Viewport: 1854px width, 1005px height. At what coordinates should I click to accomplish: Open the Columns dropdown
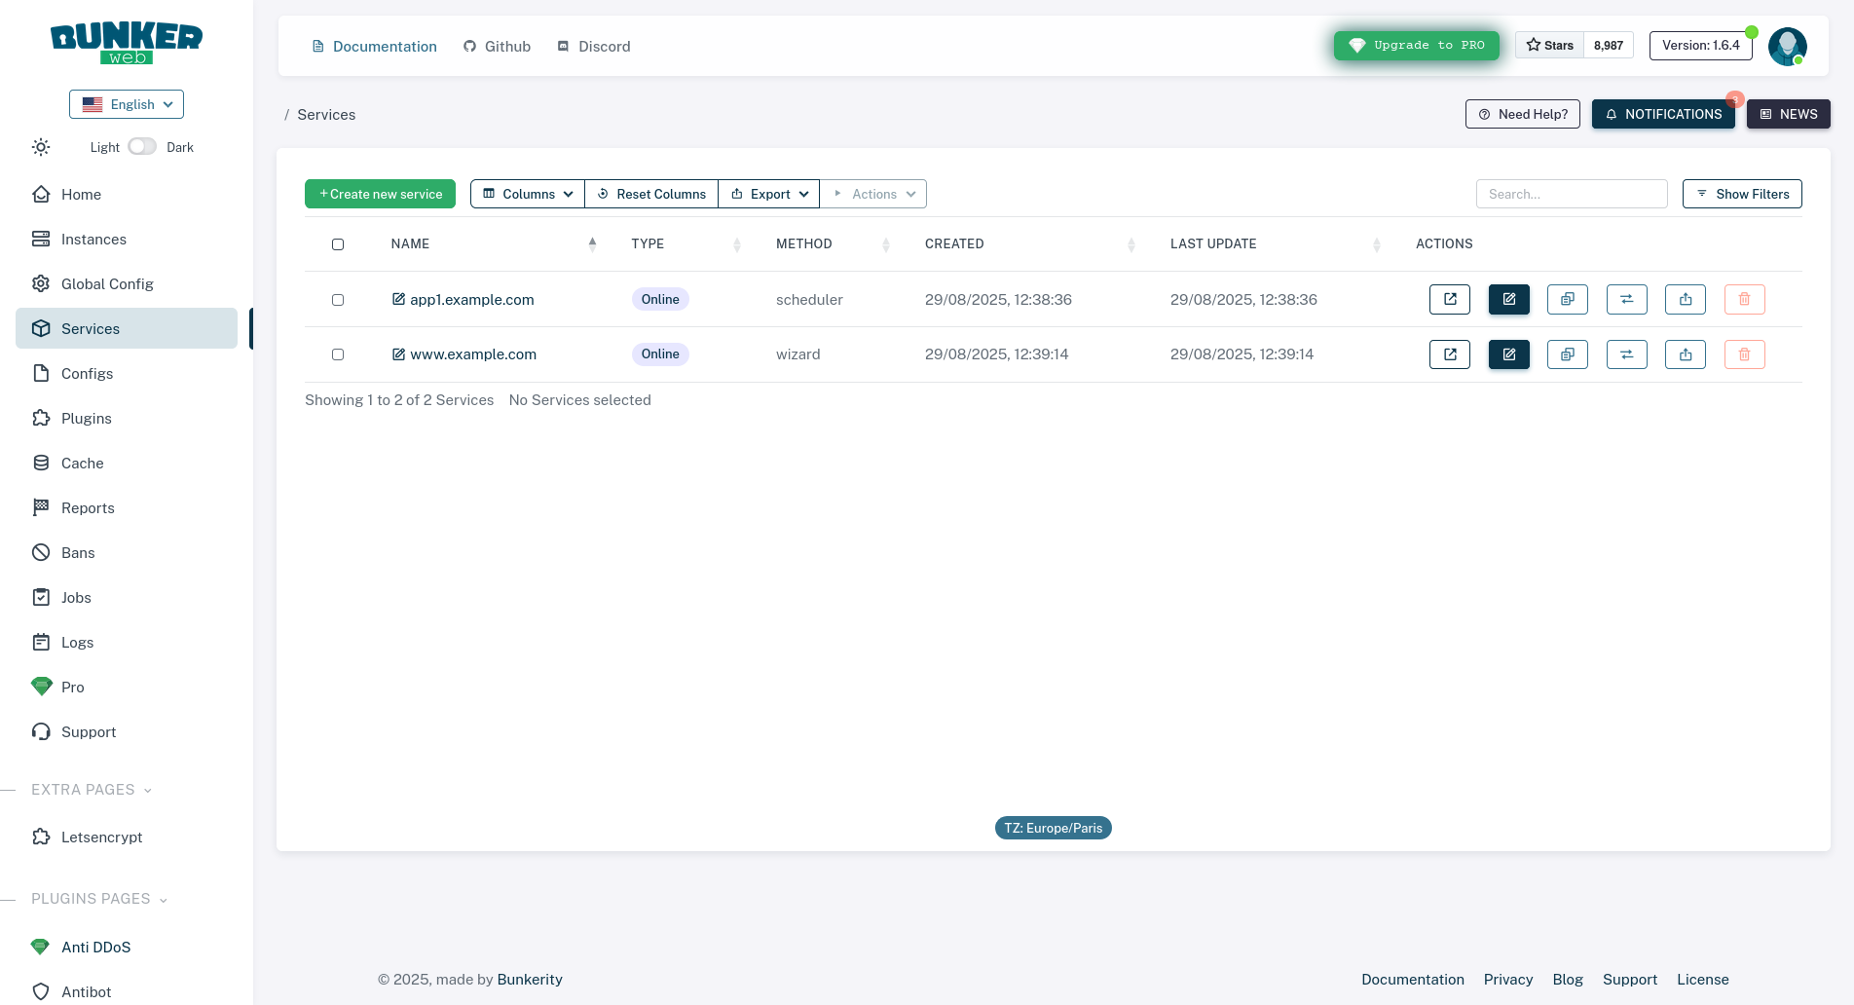(527, 194)
